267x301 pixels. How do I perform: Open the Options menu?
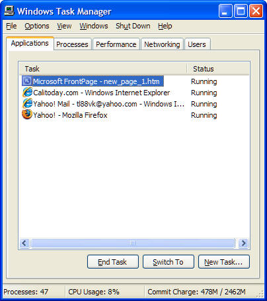tap(37, 26)
